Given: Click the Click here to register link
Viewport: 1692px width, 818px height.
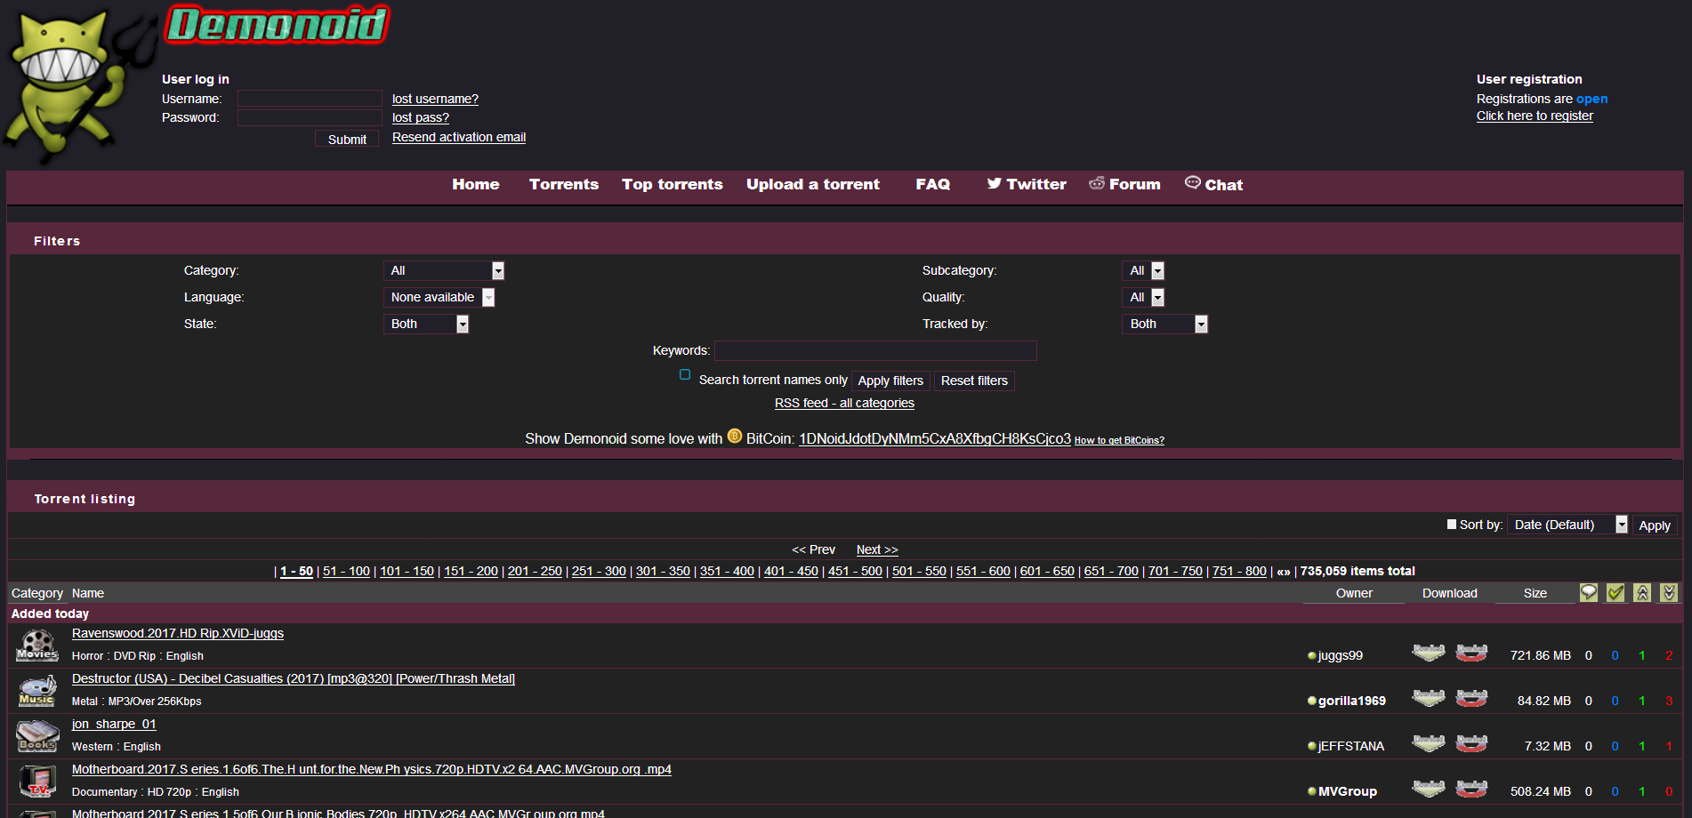Looking at the screenshot, I should pos(1535,116).
